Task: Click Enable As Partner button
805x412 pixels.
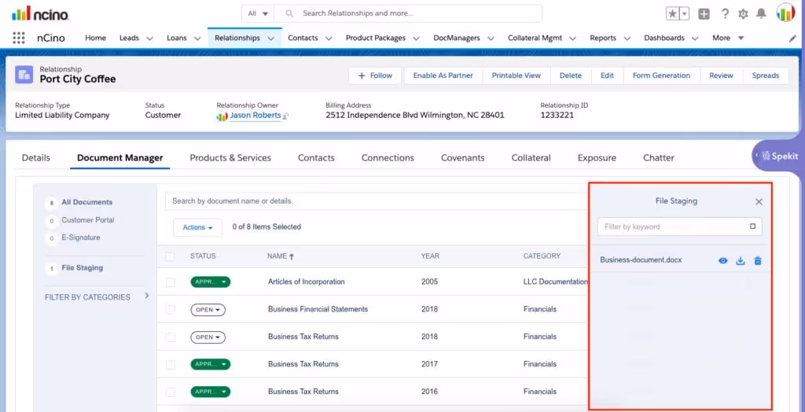Action: click(x=443, y=75)
